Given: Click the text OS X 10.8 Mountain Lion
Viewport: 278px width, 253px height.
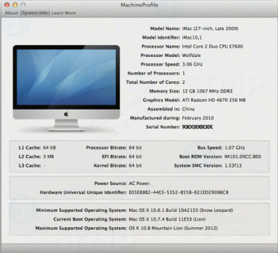Looking at the screenshot, I should point(155,228).
